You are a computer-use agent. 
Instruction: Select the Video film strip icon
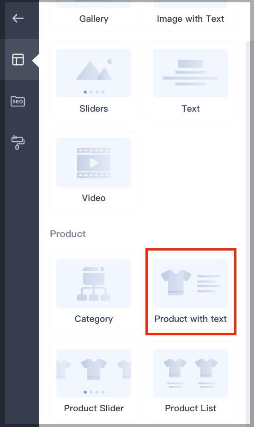coord(94,163)
